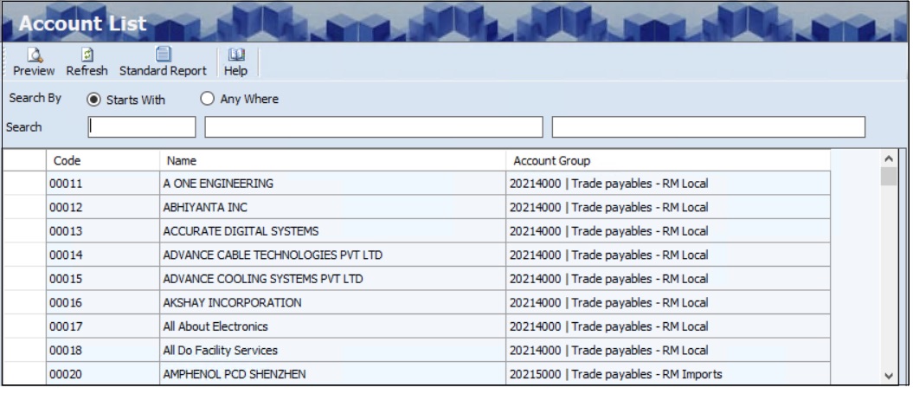
Task: Click the code search input field
Action: (142, 127)
